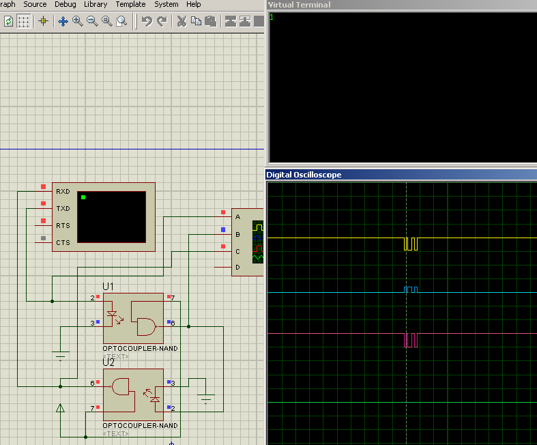Screen dimensions: 537x445
Task: Undo the last action
Action: click(147, 21)
